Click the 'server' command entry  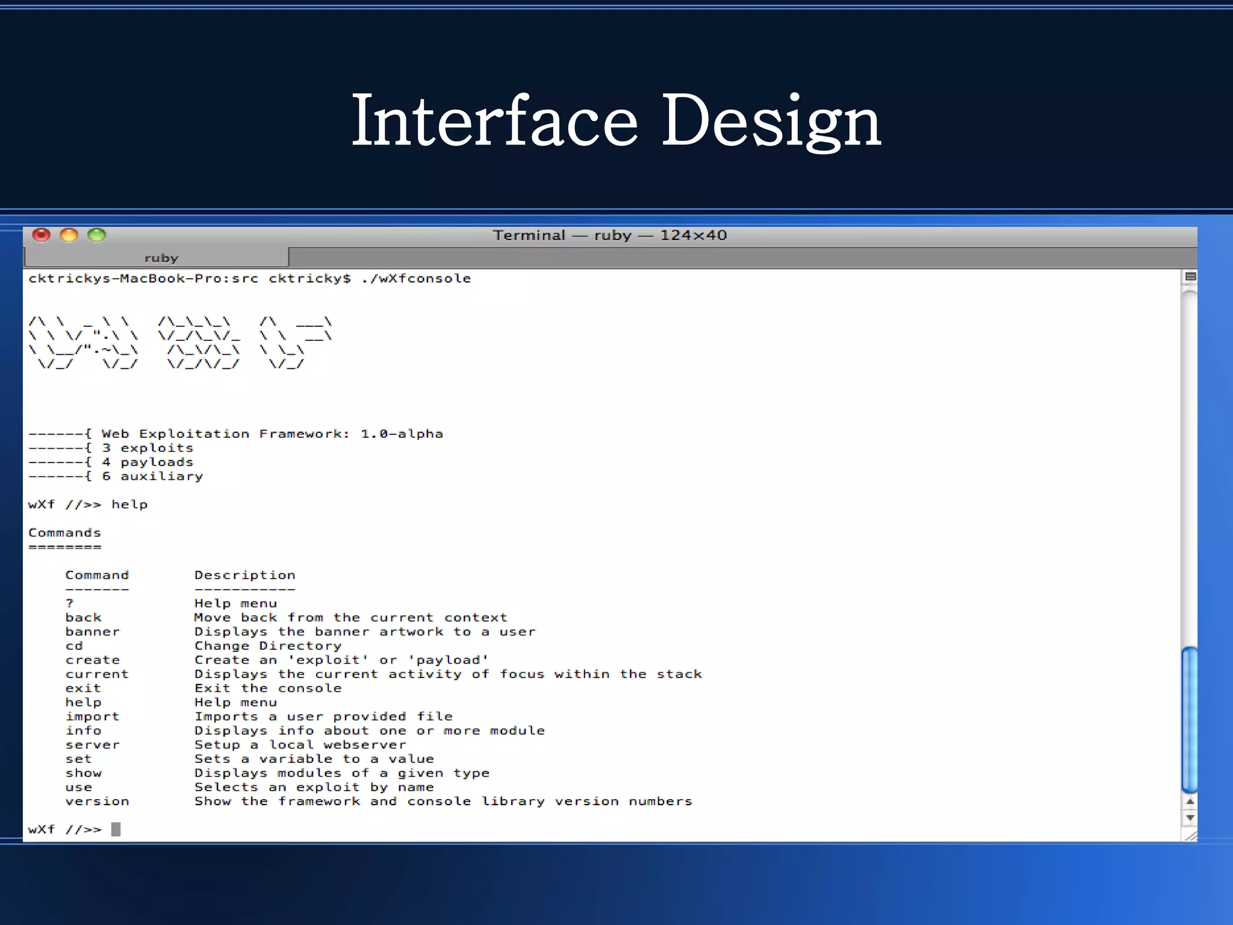coord(93,745)
